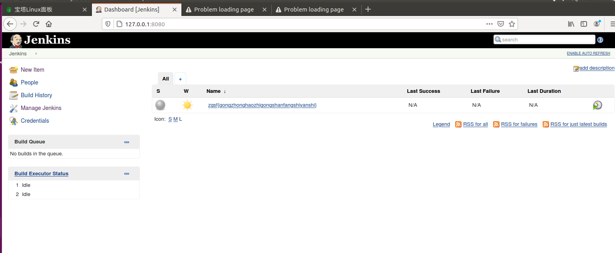Image resolution: width=615 pixels, height=253 pixels.
Task: Click the Jenkins breadcrumb link
Action: (x=18, y=53)
